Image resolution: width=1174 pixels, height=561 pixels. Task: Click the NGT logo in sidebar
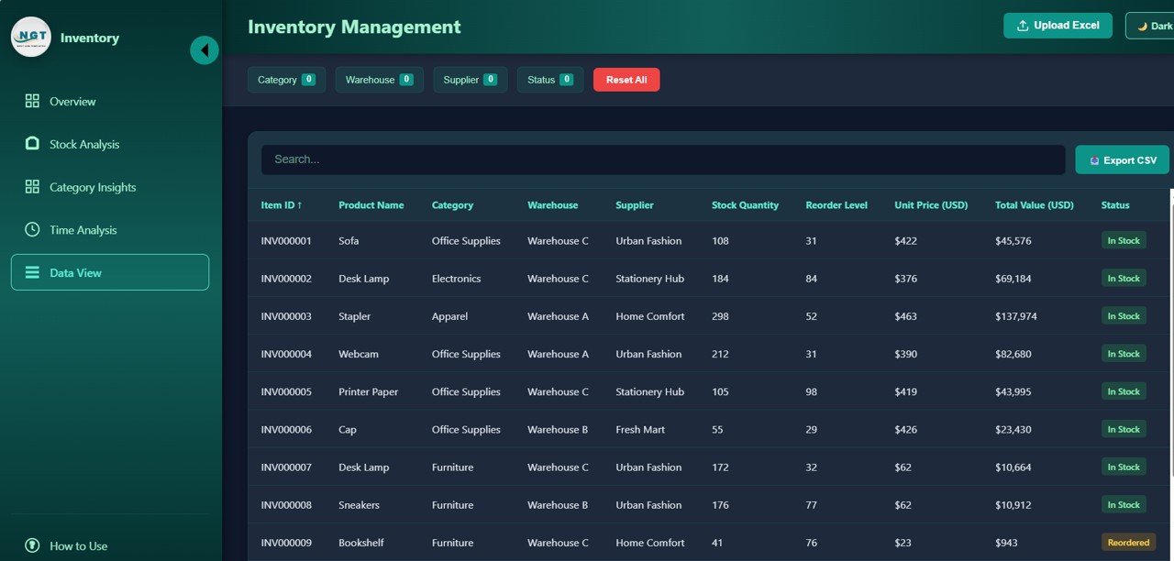pyautogui.click(x=31, y=38)
